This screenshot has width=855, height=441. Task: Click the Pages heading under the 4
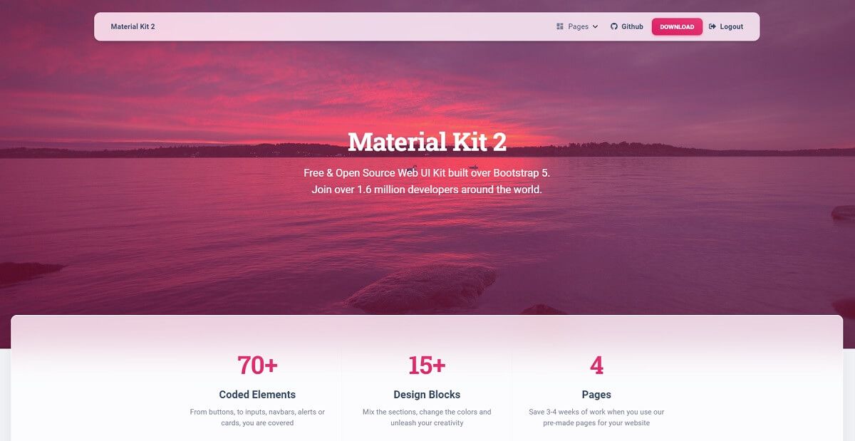596,394
